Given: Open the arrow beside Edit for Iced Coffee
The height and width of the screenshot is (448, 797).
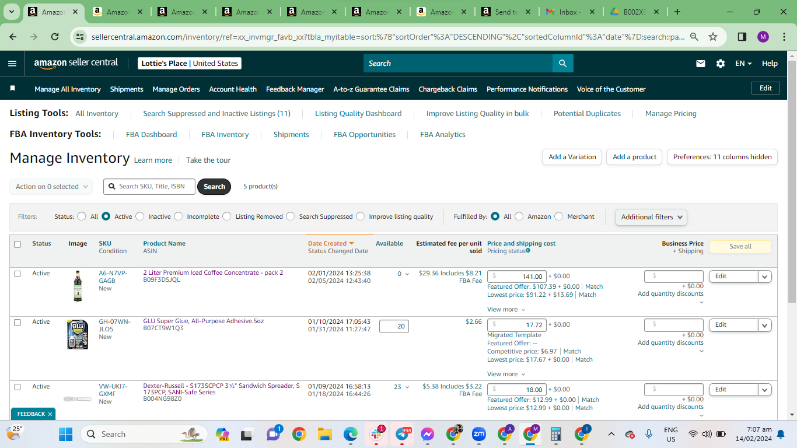Looking at the screenshot, I should (x=765, y=276).
